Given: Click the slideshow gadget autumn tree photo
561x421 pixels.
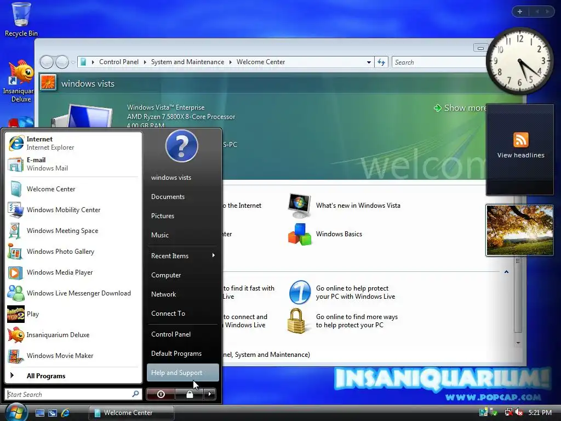Looking at the screenshot, I should coord(519,230).
